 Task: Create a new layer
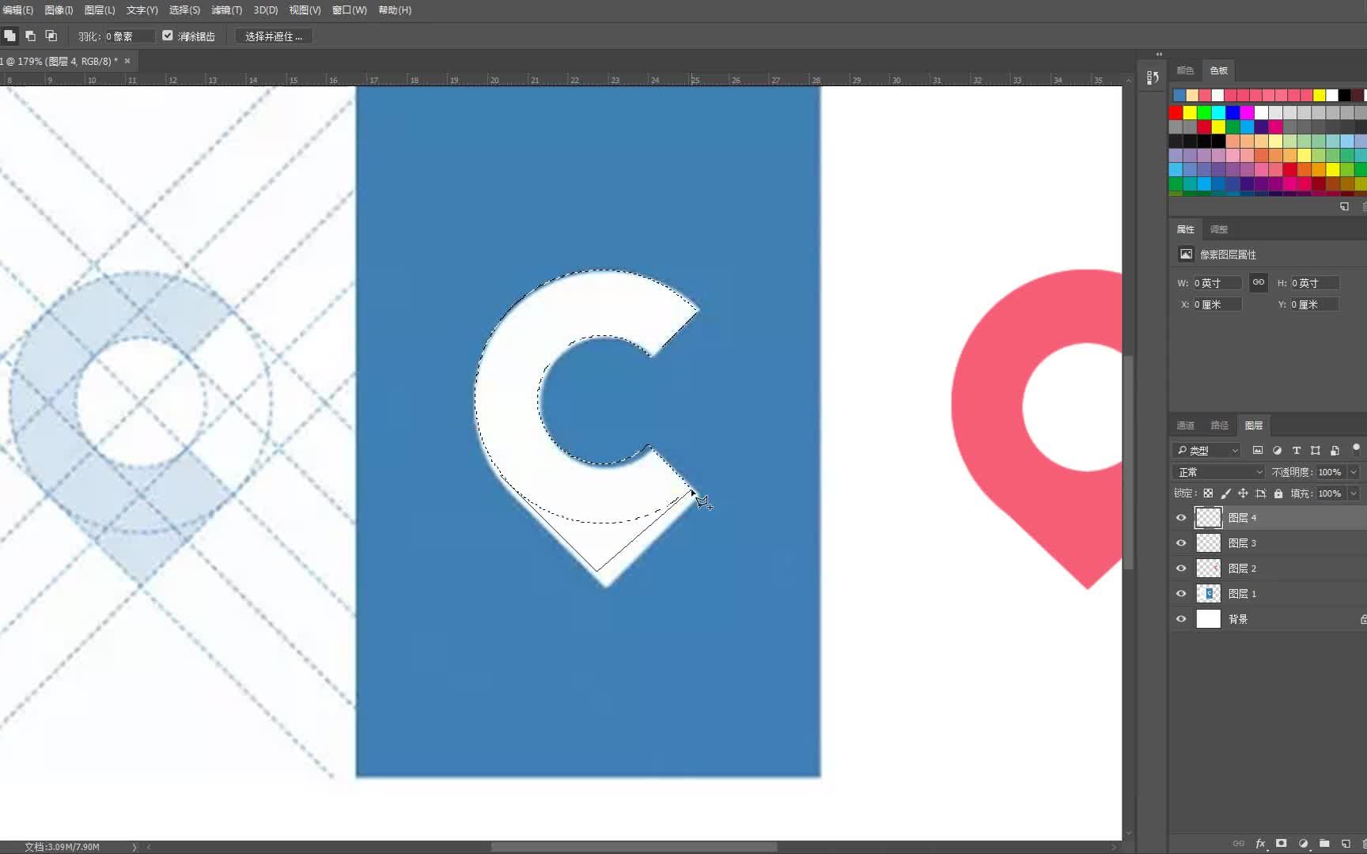(1346, 843)
